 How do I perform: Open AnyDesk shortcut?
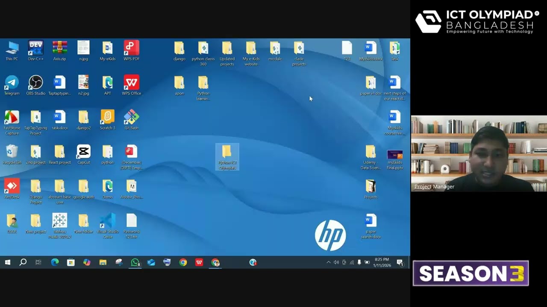point(12,189)
